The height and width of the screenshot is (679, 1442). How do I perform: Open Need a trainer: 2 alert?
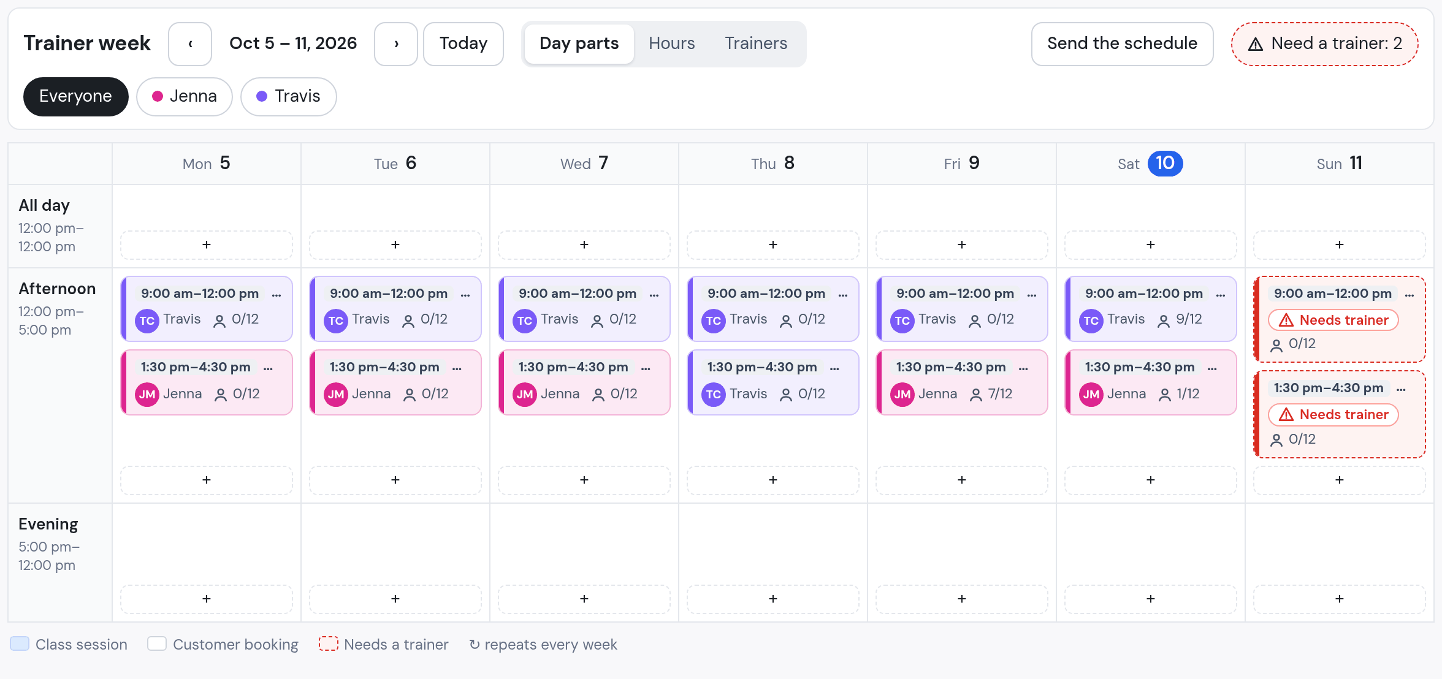click(1325, 44)
